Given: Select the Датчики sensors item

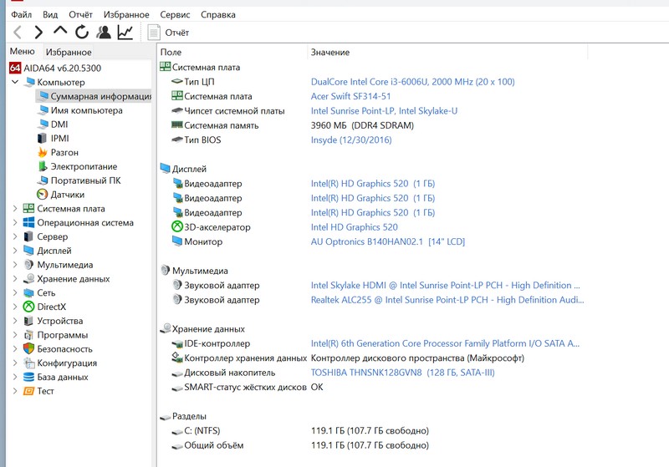Looking at the screenshot, I should [67, 195].
